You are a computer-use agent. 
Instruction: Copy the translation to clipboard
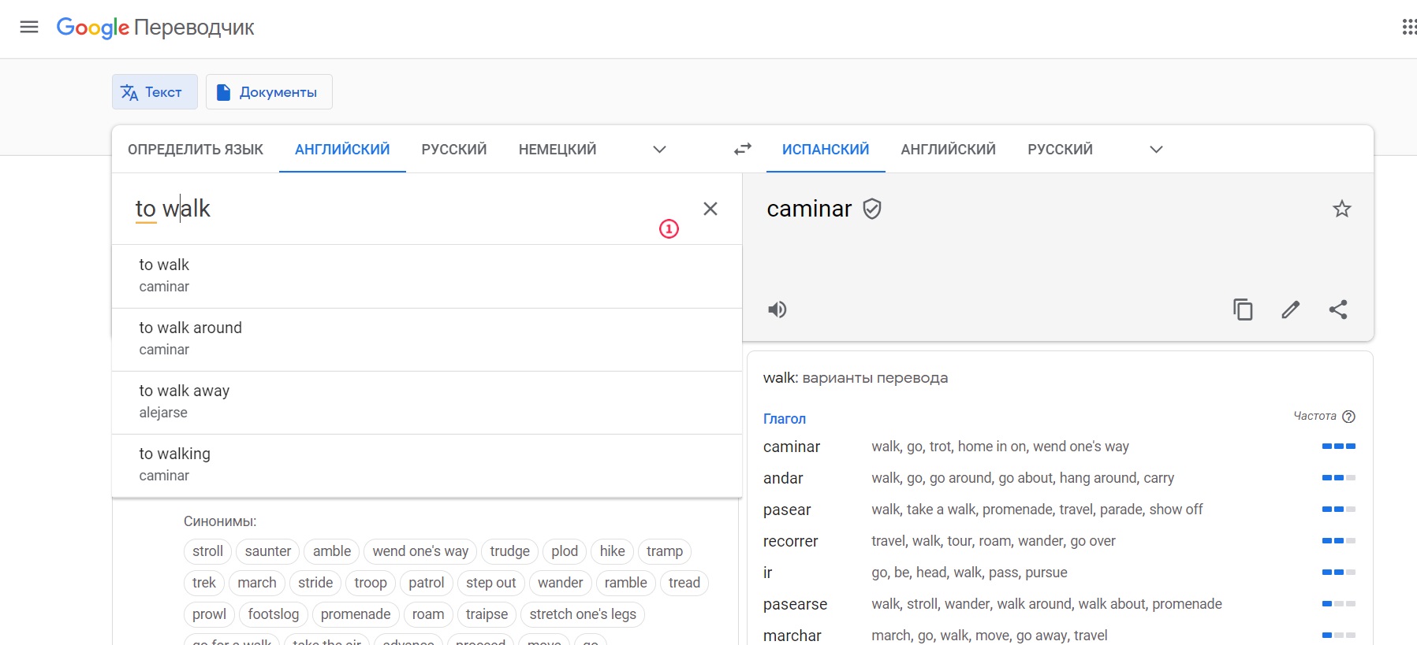[x=1243, y=310]
